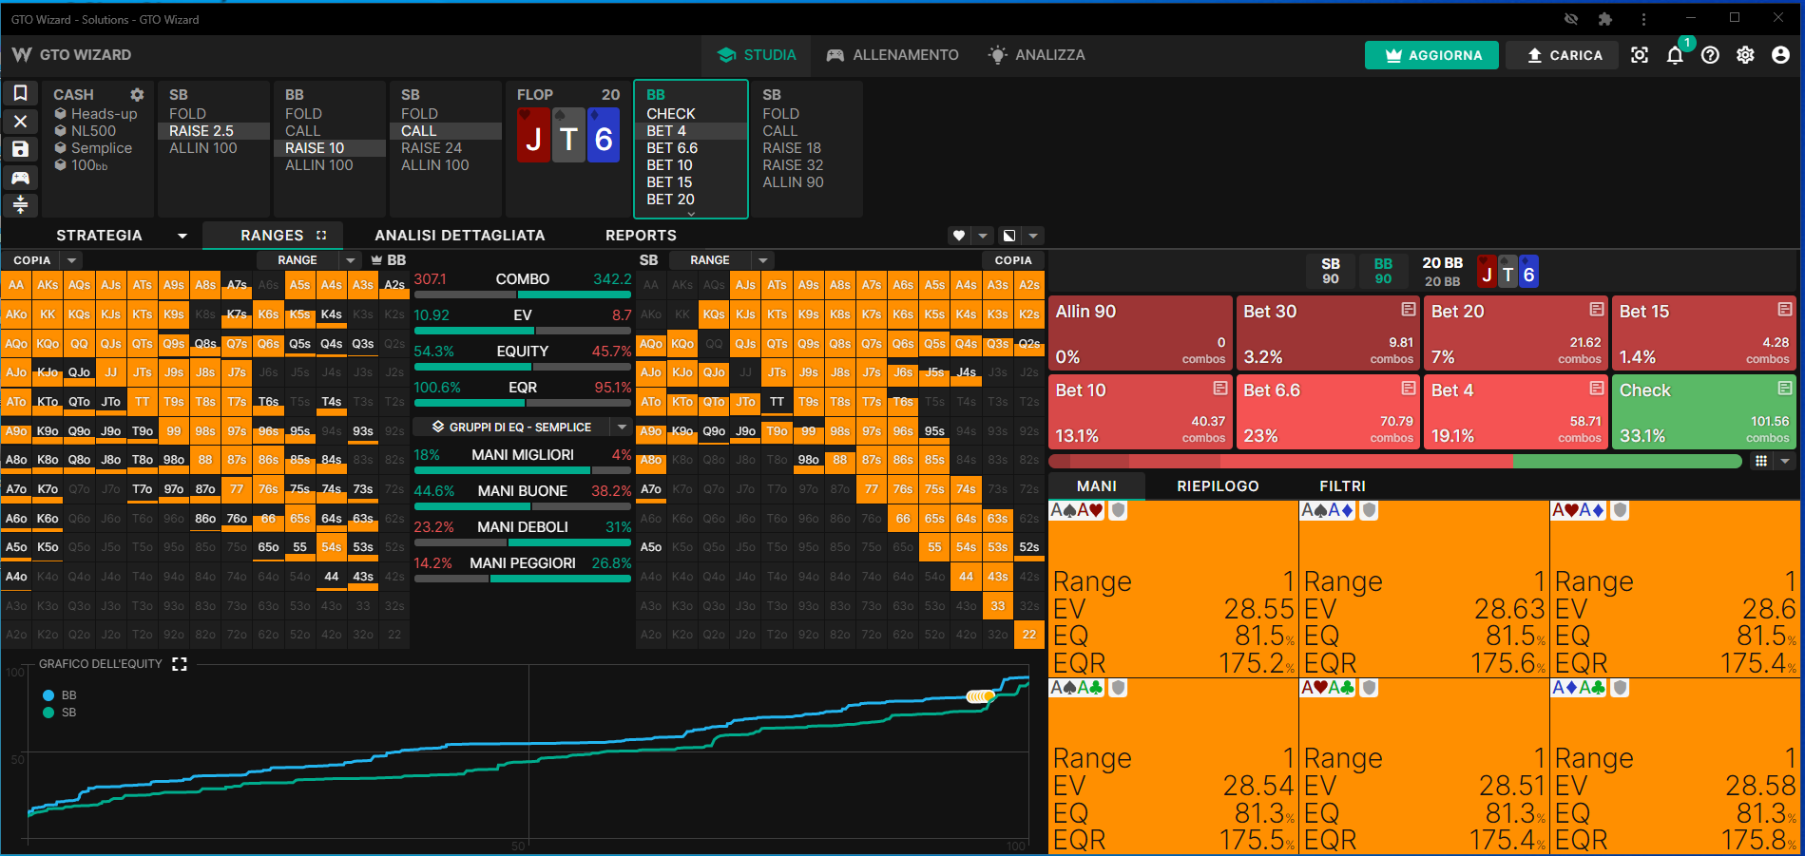Click the help question mark icon

coord(1710,55)
